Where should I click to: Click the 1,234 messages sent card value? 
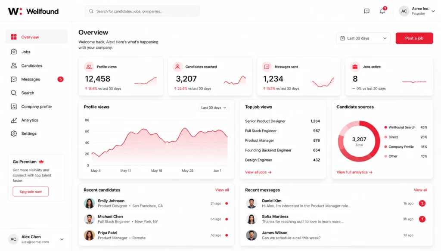coord(273,79)
